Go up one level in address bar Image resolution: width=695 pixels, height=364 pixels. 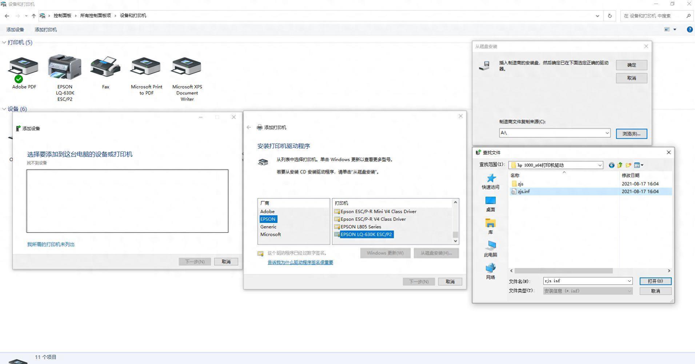(34, 16)
